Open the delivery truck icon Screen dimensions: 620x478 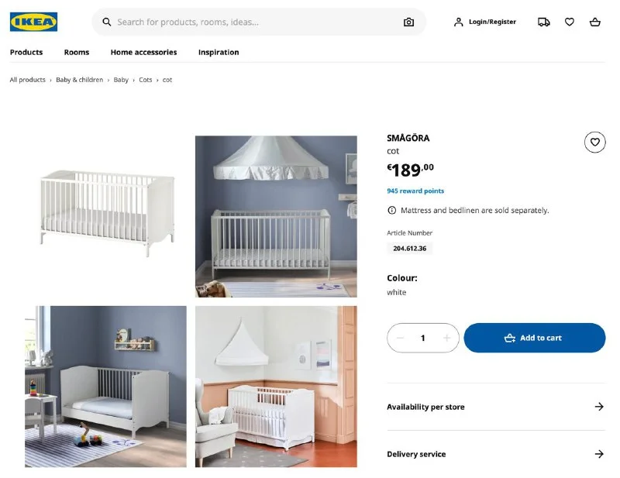click(544, 22)
